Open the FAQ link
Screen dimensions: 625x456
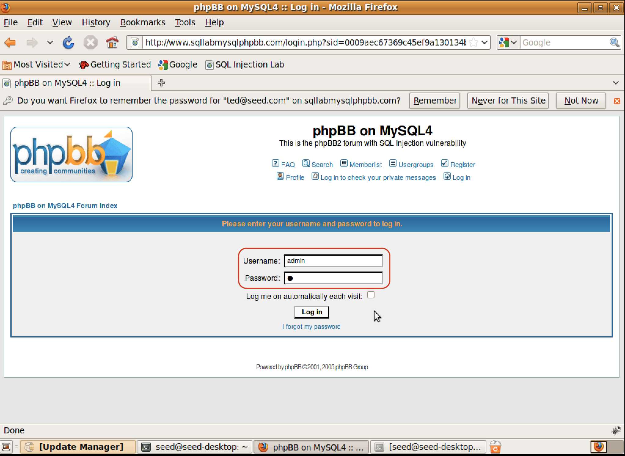[x=288, y=165]
